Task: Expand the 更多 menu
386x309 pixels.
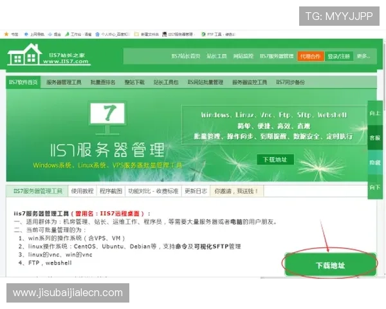Action: 363,56
